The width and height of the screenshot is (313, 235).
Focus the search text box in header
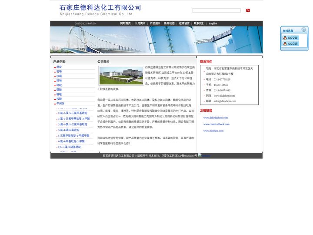point(216,10)
